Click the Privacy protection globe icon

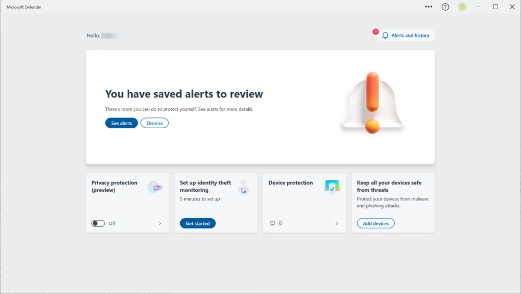[154, 187]
